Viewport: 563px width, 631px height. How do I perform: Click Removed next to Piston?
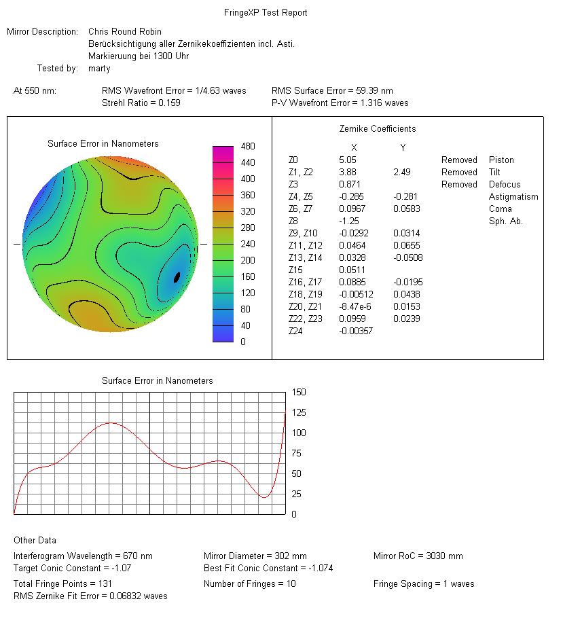[x=459, y=160]
